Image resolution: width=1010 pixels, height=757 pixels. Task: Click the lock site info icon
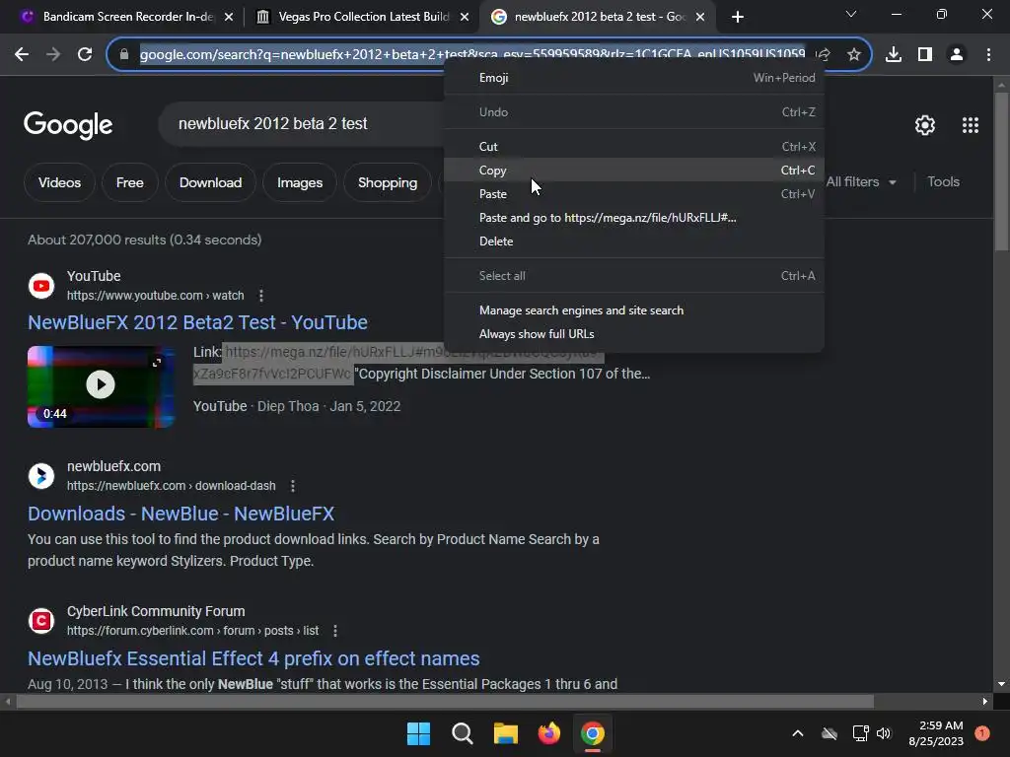point(124,55)
